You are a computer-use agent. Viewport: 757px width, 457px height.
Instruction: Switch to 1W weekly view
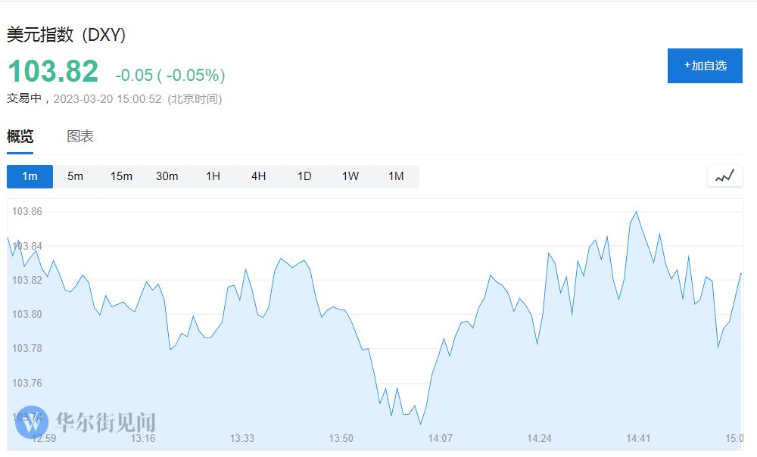click(350, 176)
